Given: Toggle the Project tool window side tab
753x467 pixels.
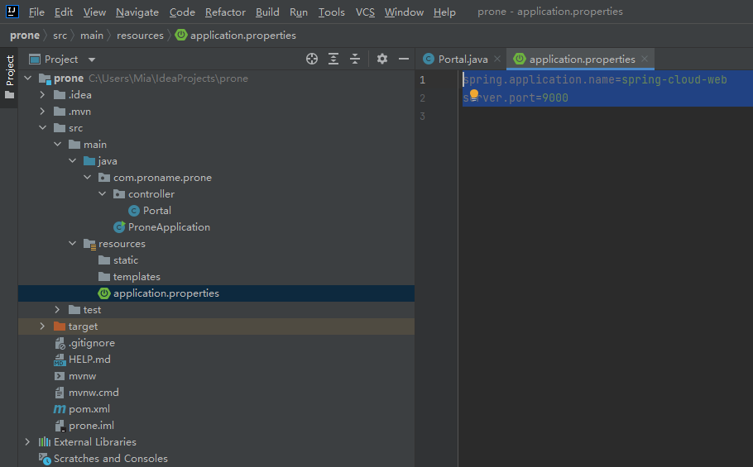Looking at the screenshot, I should [9, 78].
